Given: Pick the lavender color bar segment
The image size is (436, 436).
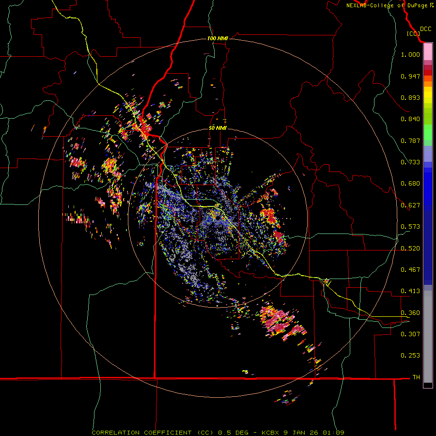Looking at the screenshot, I should (428, 154).
